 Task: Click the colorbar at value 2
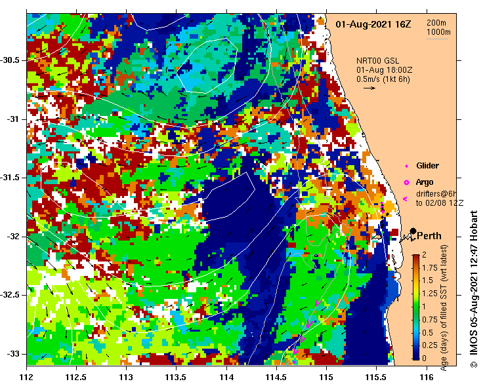[x=416, y=255]
